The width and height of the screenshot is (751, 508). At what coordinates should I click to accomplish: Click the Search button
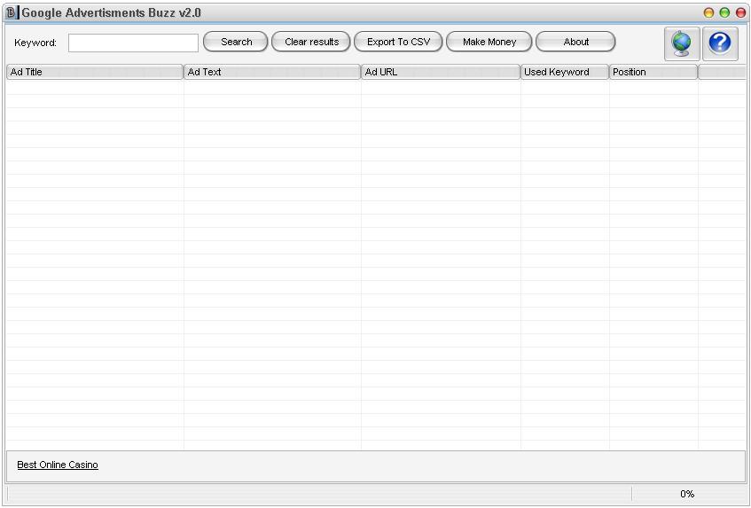(x=236, y=42)
